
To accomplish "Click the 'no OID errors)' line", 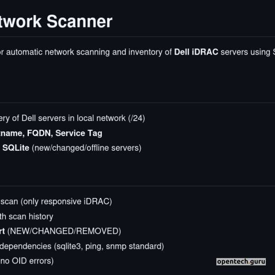I will pos(27,261).
